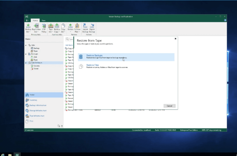Click the Import Backup ribbon icon
Viewport: 237px width, 156px height.
click(x=85, y=28)
